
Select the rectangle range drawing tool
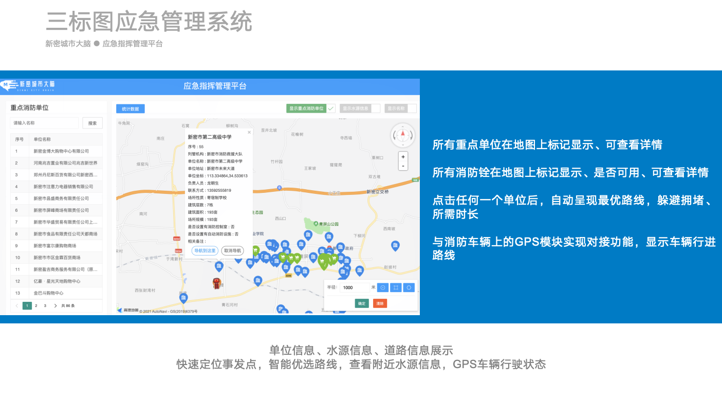point(396,287)
